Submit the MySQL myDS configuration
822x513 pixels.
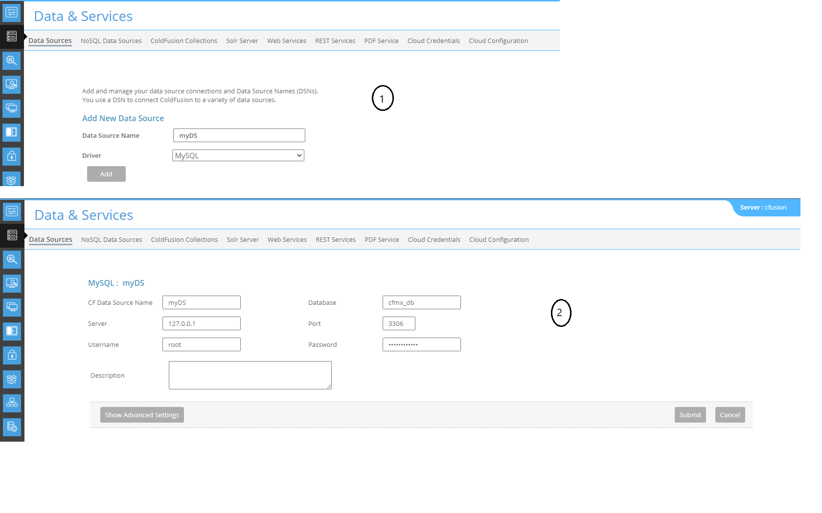tap(690, 414)
